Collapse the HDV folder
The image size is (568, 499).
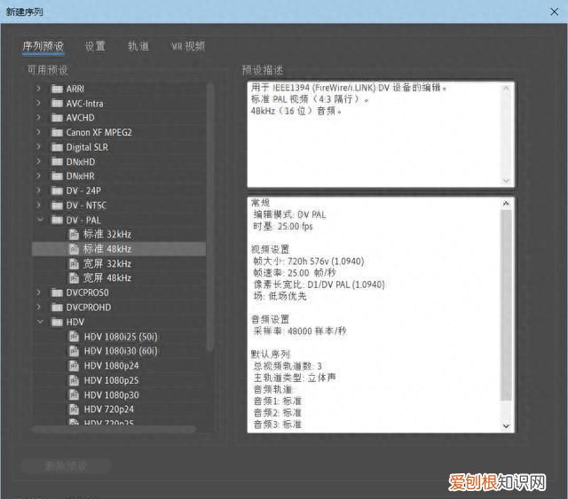[x=40, y=322]
